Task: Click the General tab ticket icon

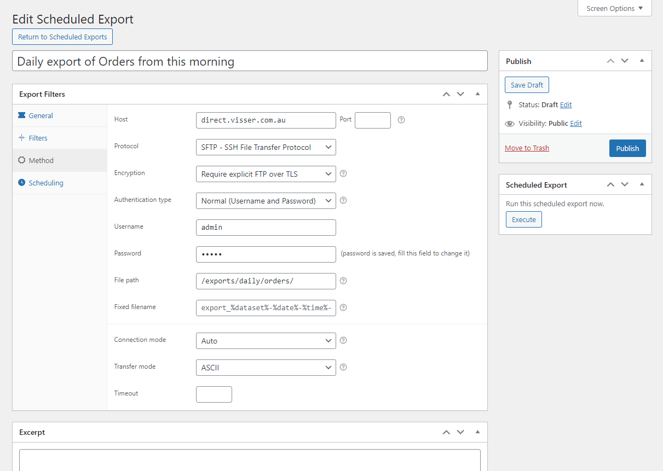Action: click(22, 115)
